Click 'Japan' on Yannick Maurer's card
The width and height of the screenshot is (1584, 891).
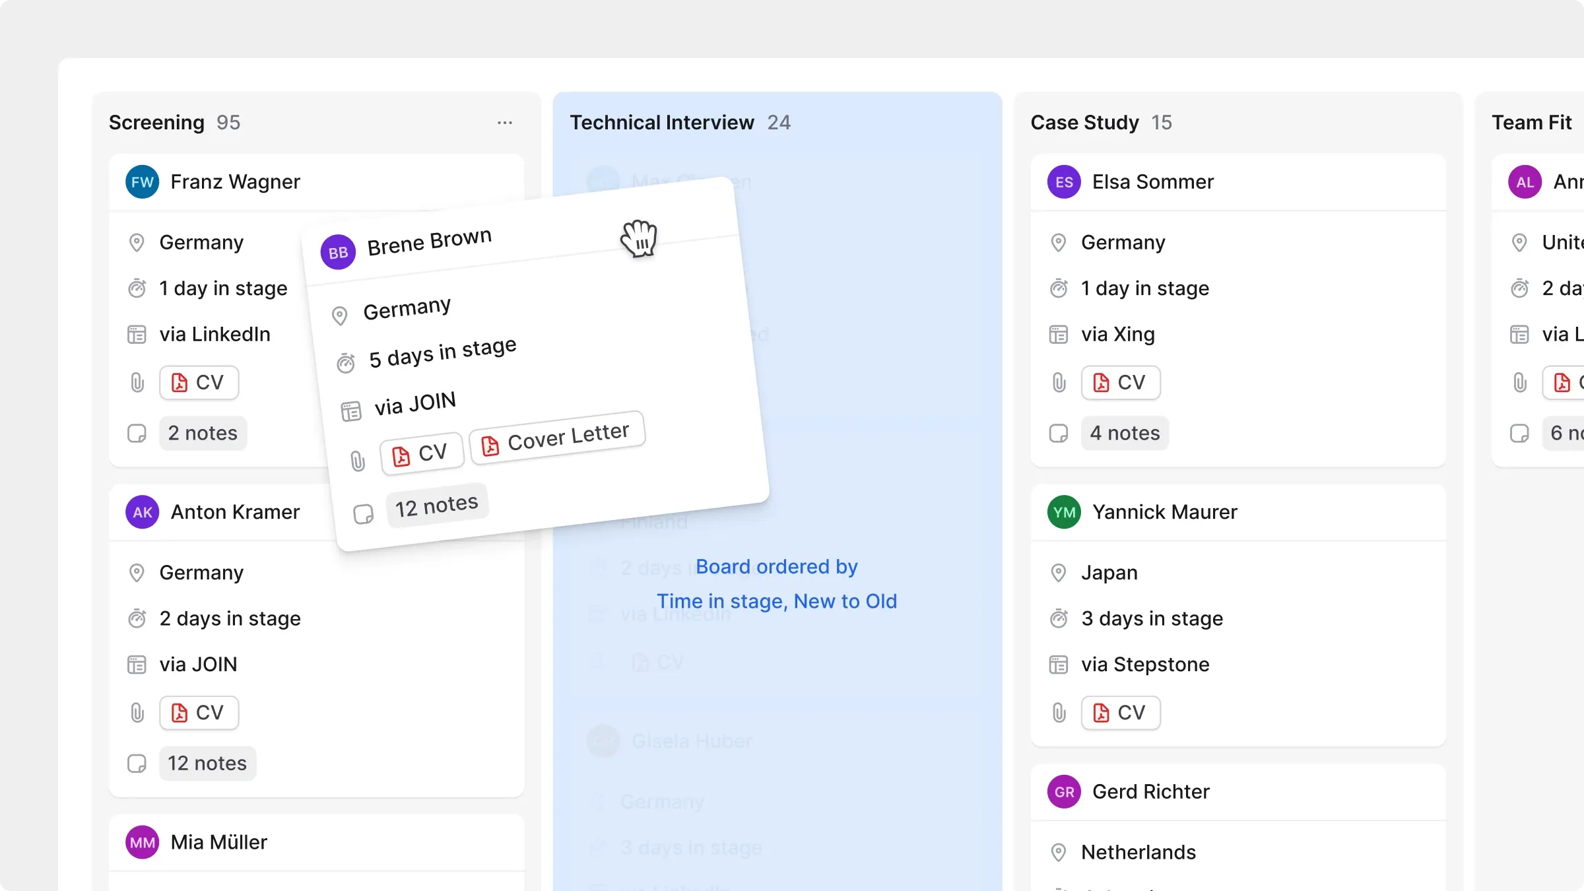pos(1109,573)
